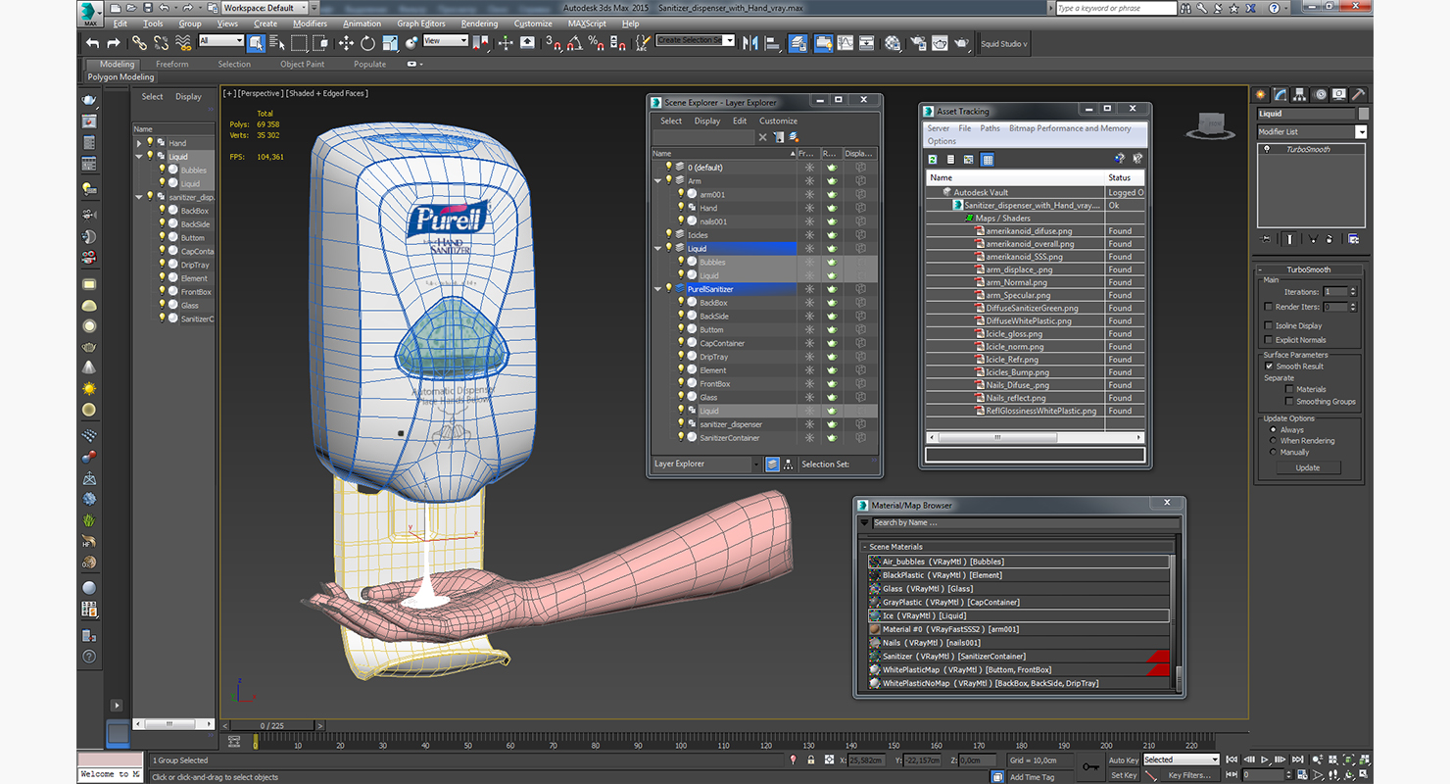1450x784 pixels.
Task: Click the Align tool icon
Action: click(x=772, y=43)
